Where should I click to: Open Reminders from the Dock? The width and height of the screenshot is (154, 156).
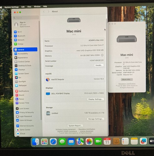(125, 141)
